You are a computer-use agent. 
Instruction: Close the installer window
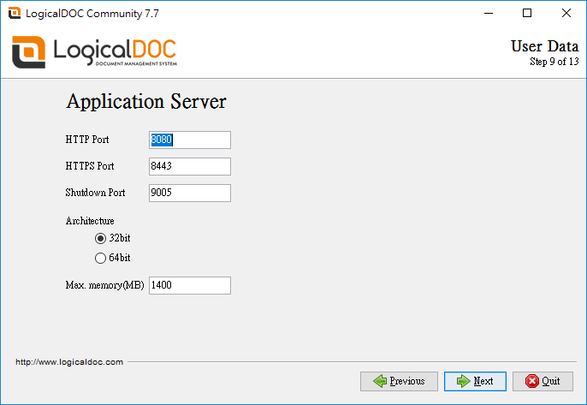[566, 14]
